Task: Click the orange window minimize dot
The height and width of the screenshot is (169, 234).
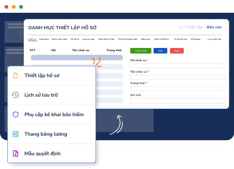Action: point(14,7)
